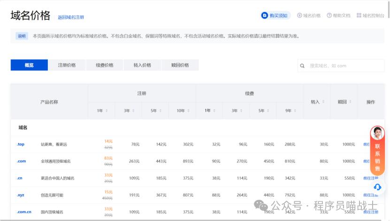This screenshot has height=221, width=390.
Task: Click the headset customer service icon
Action: (377, 187)
